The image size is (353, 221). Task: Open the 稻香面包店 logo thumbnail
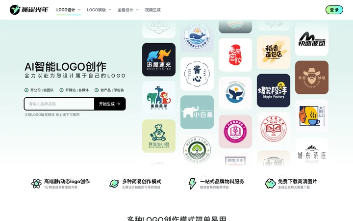pyautogui.click(x=274, y=52)
